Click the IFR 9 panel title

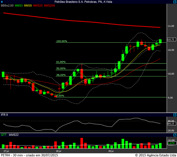tap(4, 115)
